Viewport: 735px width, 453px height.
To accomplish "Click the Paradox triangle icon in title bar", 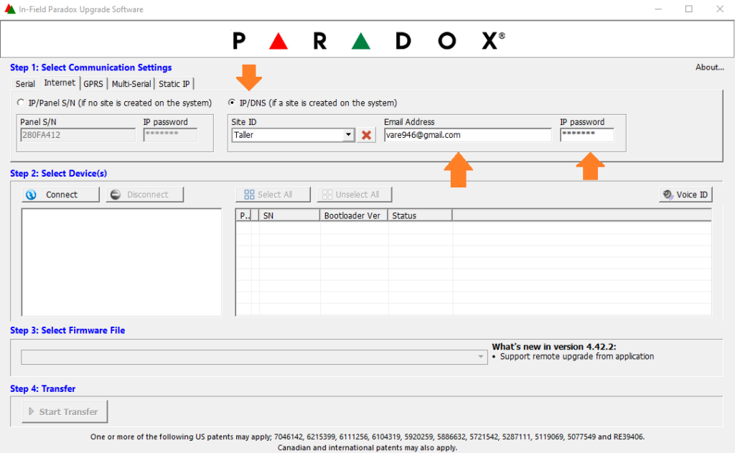I will tap(10, 9).
